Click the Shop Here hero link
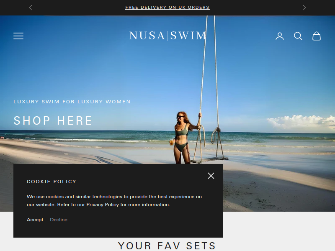 point(53,120)
